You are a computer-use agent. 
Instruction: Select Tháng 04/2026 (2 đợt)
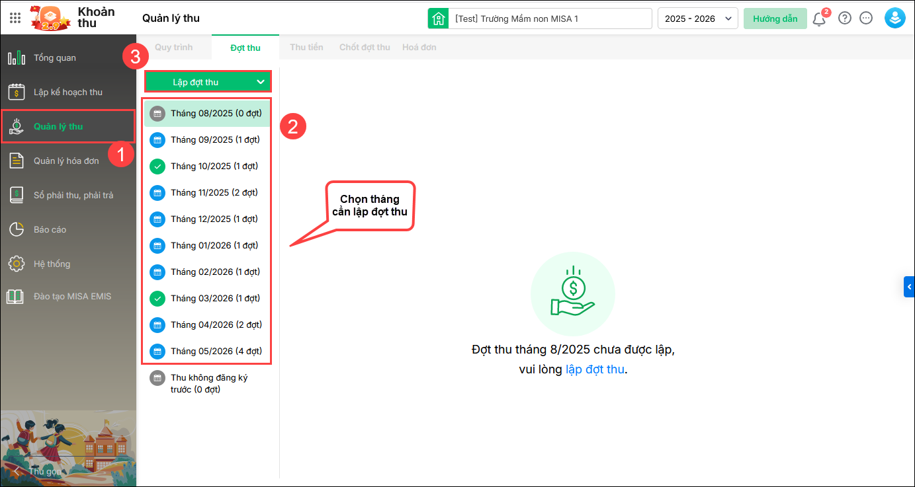click(207, 325)
